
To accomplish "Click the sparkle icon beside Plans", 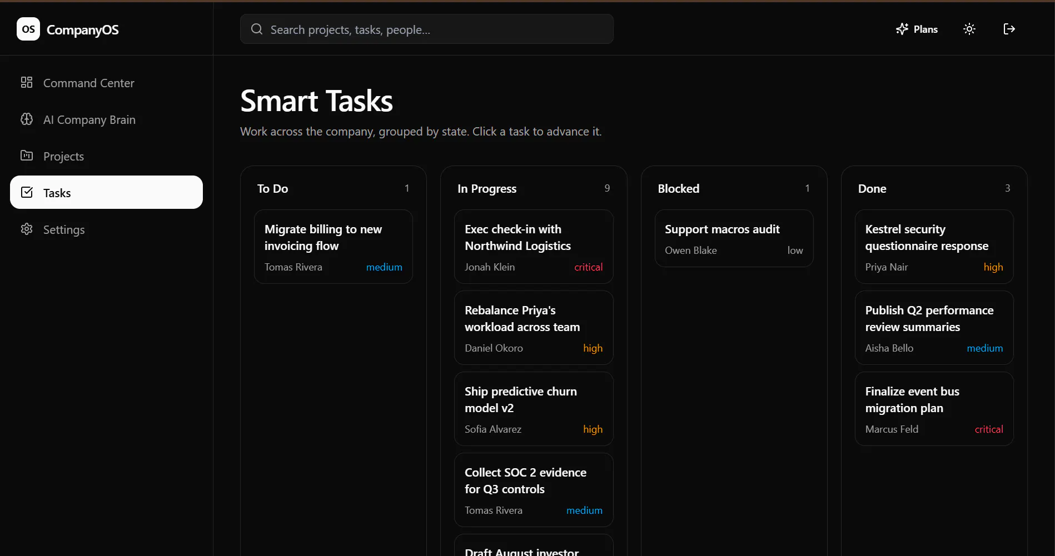I will pos(902,29).
